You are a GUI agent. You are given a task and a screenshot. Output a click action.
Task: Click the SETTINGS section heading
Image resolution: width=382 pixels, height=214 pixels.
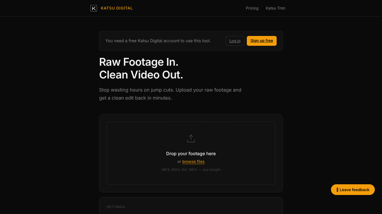coord(116,207)
